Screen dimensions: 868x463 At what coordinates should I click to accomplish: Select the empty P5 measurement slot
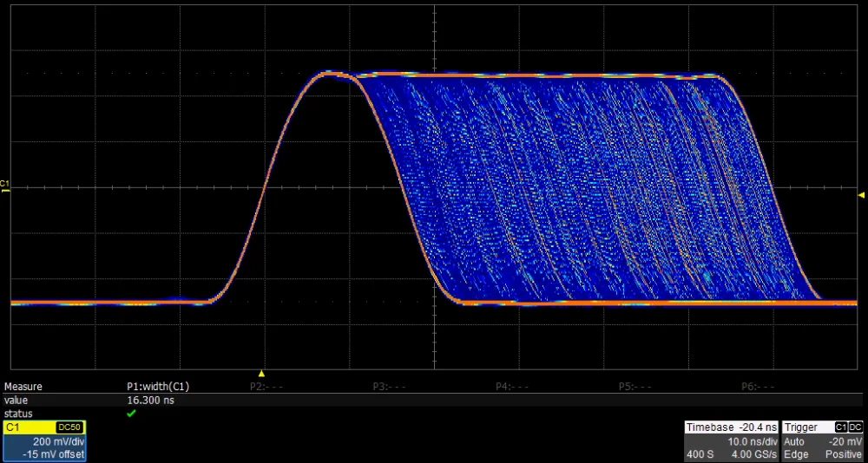tap(635, 387)
